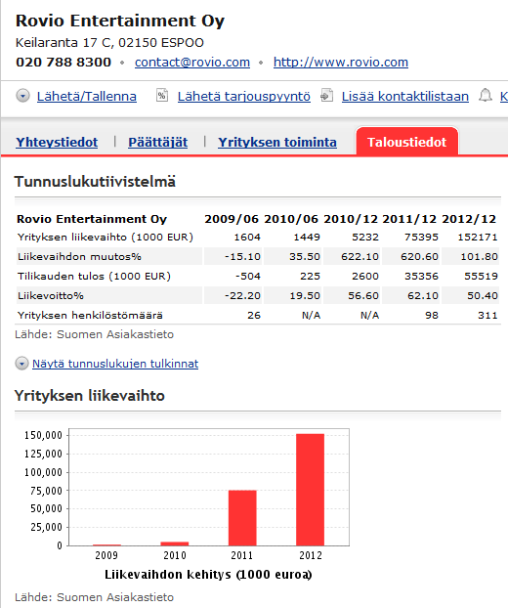Click revenue value 75395
The height and width of the screenshot is (608, 508).
(x=421, y=237)
